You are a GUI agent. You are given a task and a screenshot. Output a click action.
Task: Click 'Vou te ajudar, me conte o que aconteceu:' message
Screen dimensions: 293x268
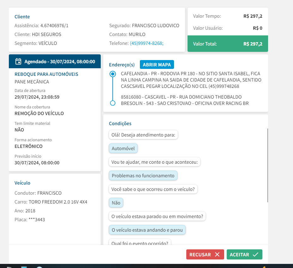(x=154, y=162)
